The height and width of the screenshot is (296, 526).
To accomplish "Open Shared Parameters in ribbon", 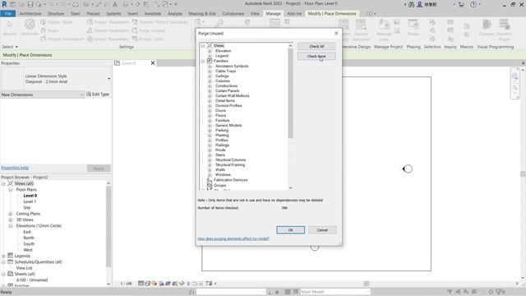I will [108, 30].
